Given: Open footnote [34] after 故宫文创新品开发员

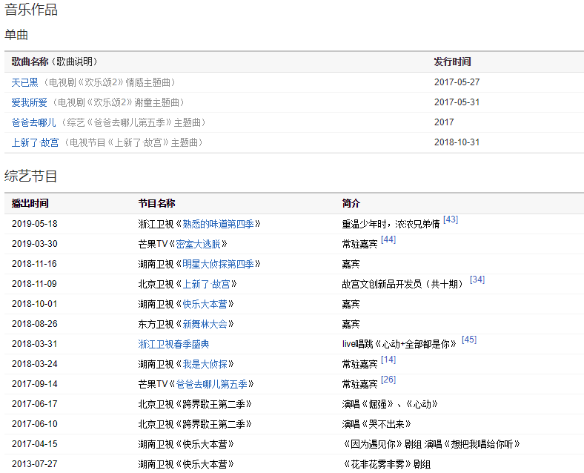Looking at the screenshot, I should (477, 279).
